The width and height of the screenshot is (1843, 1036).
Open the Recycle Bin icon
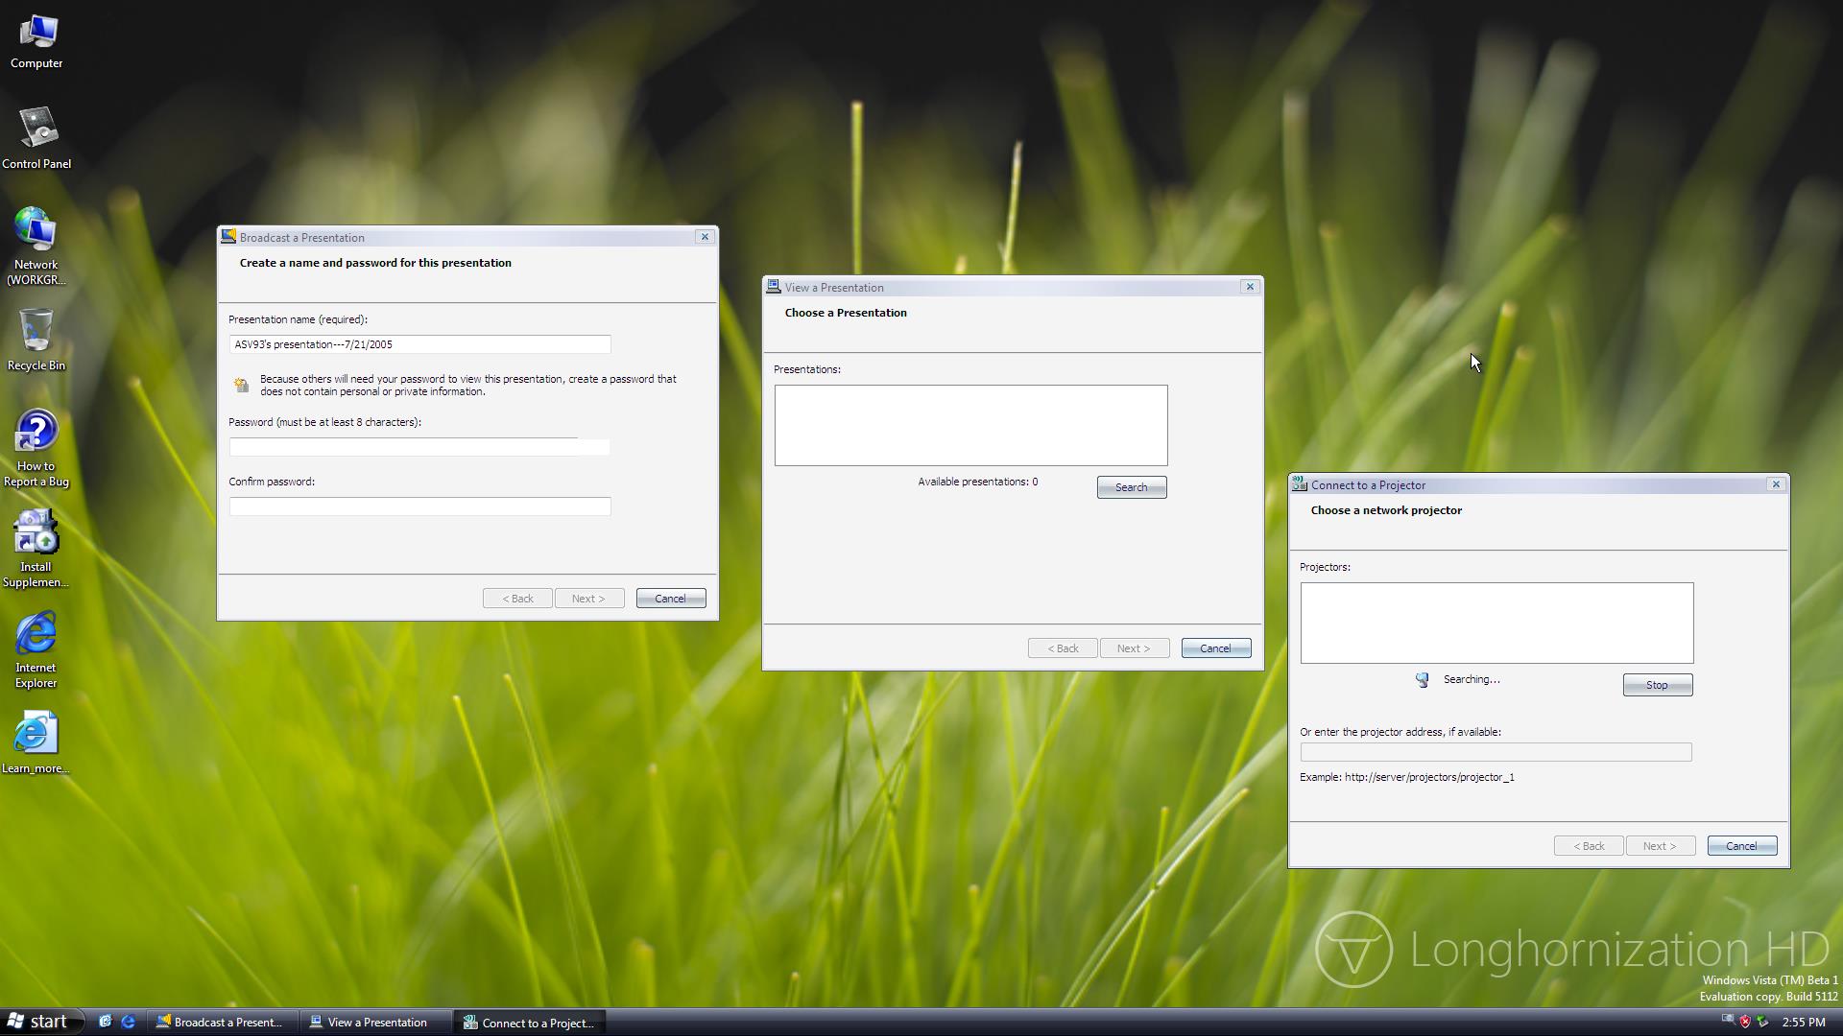pyautogui.click(x=36, y=339)
